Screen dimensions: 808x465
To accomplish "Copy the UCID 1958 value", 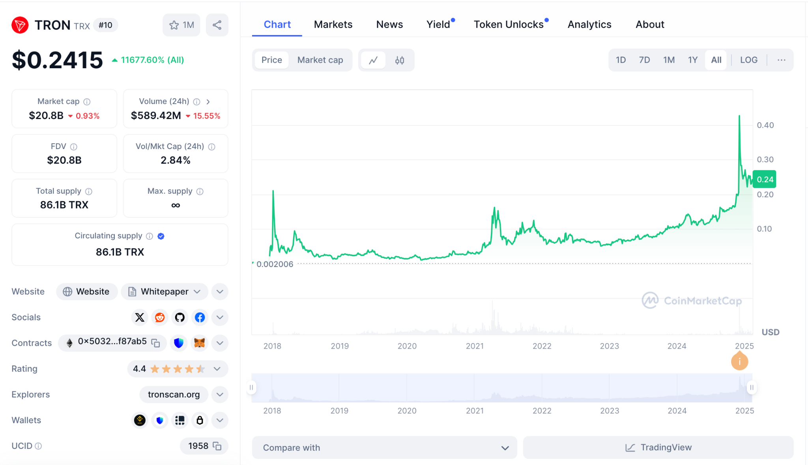I will click(217, 446).
